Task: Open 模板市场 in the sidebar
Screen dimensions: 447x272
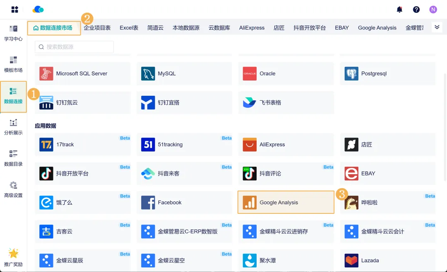Action: click(x=13, y=64)
